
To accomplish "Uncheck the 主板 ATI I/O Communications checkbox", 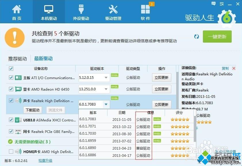I will [x=11, y=77].
